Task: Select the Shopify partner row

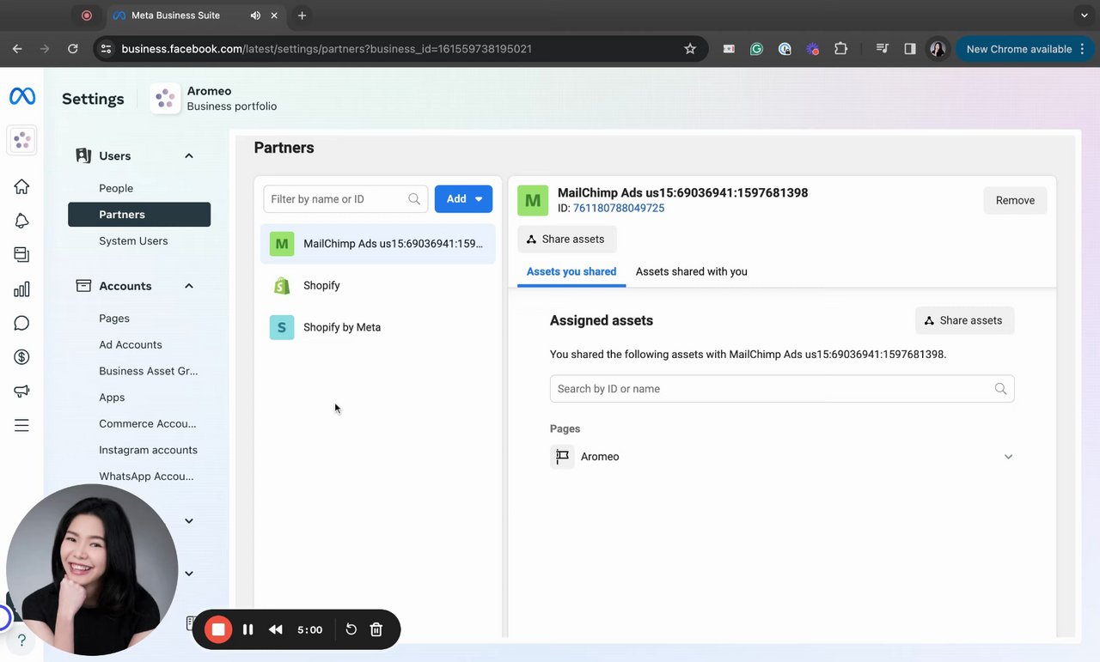Action: [x=378, y=286]
